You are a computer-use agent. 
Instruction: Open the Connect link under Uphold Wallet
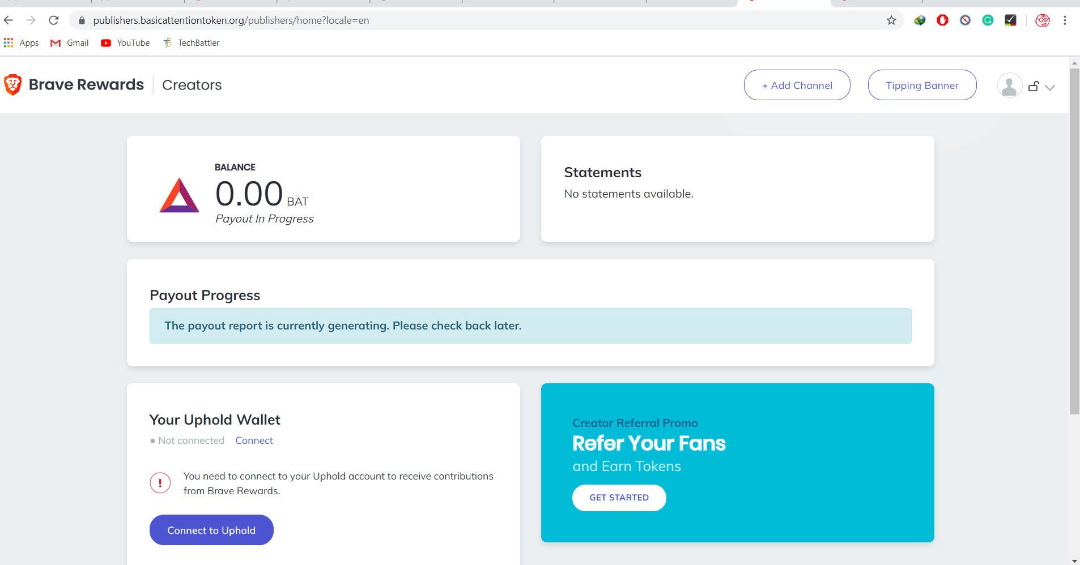[x=254, y=440]
